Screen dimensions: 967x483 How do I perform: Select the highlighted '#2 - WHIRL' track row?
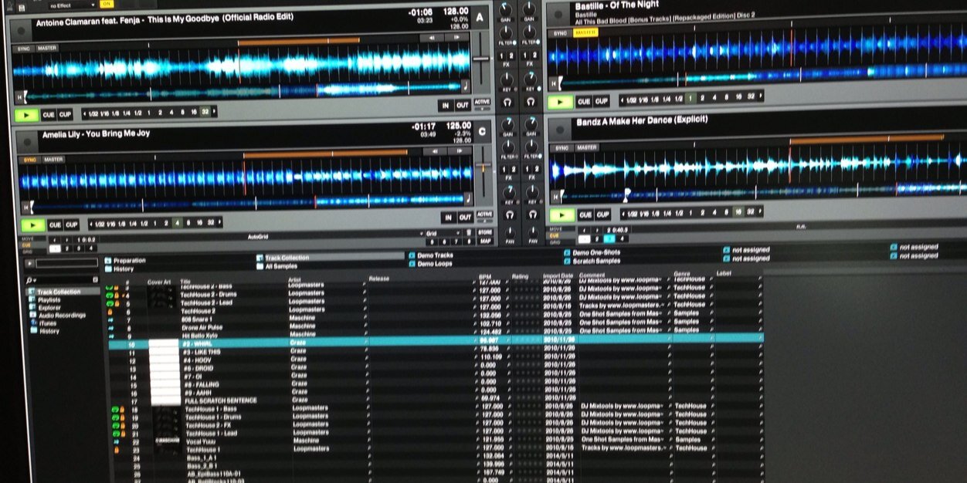coord(436,343)
